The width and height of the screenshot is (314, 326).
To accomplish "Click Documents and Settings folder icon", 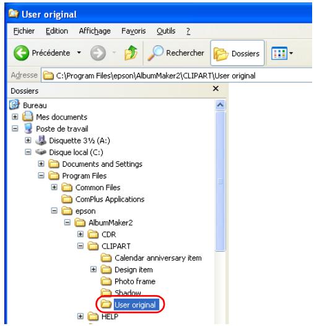I will 54,164.
